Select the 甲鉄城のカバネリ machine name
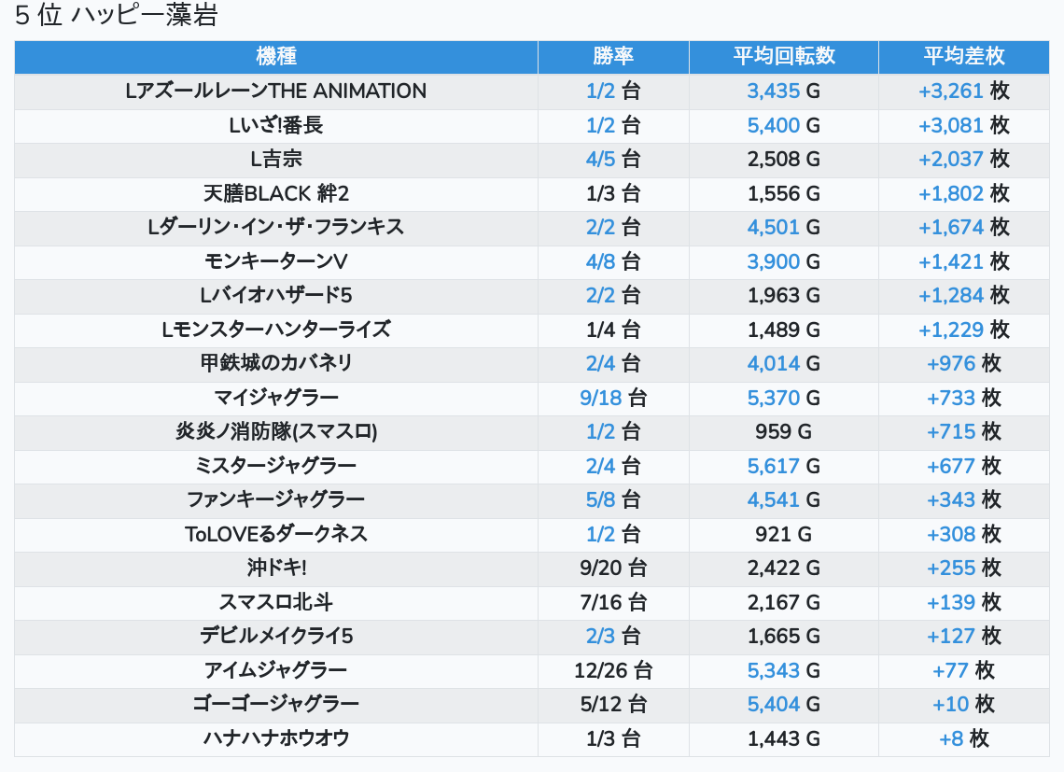 point(276,363)
